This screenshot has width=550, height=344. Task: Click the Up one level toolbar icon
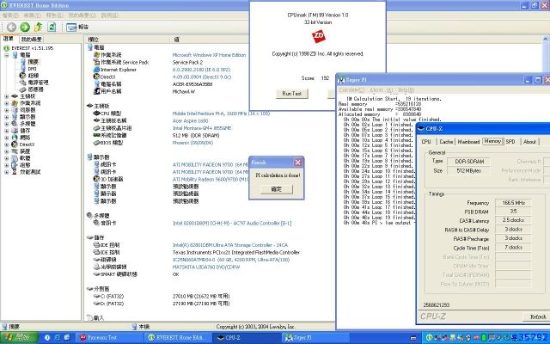point(38,27)
